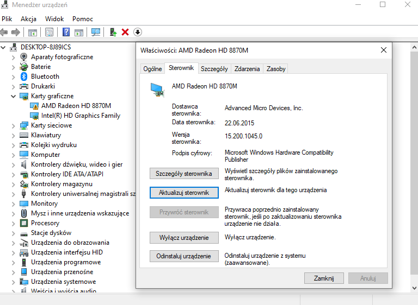Viewport: 418px width, 305px height.
Task: Click the Bluetooth category icon
Action: click(x=24, y=77)
